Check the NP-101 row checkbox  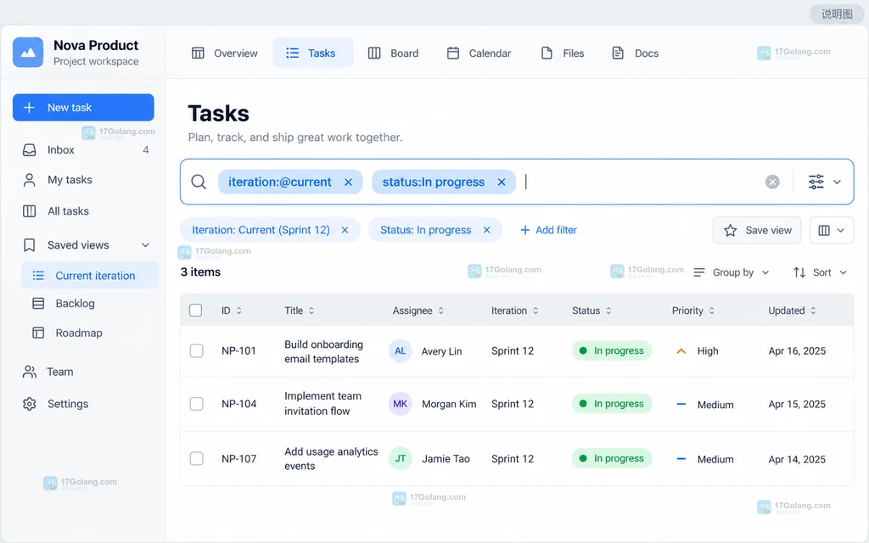tap(196, 350)
